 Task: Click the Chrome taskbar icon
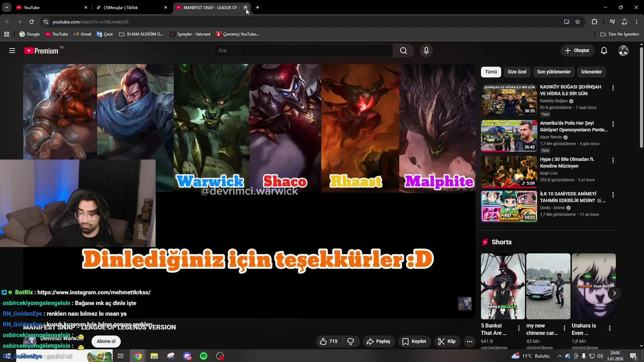click(138, 356)
